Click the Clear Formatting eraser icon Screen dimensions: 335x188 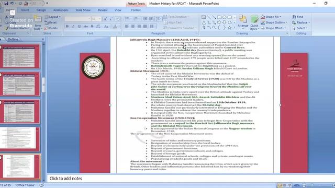pos(118,19)
